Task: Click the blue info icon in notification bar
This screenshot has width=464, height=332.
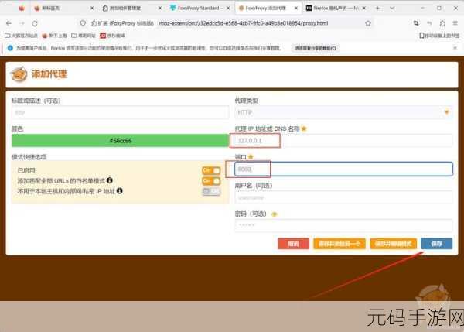Action: pos(10,48)
